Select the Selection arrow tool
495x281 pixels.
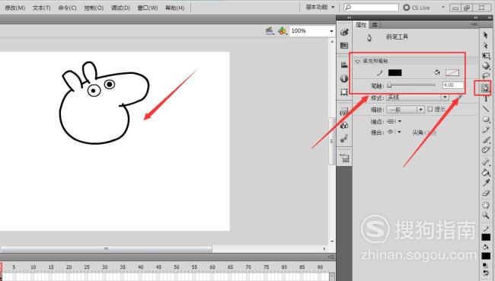pyautogui.click(x=486, y=35)
